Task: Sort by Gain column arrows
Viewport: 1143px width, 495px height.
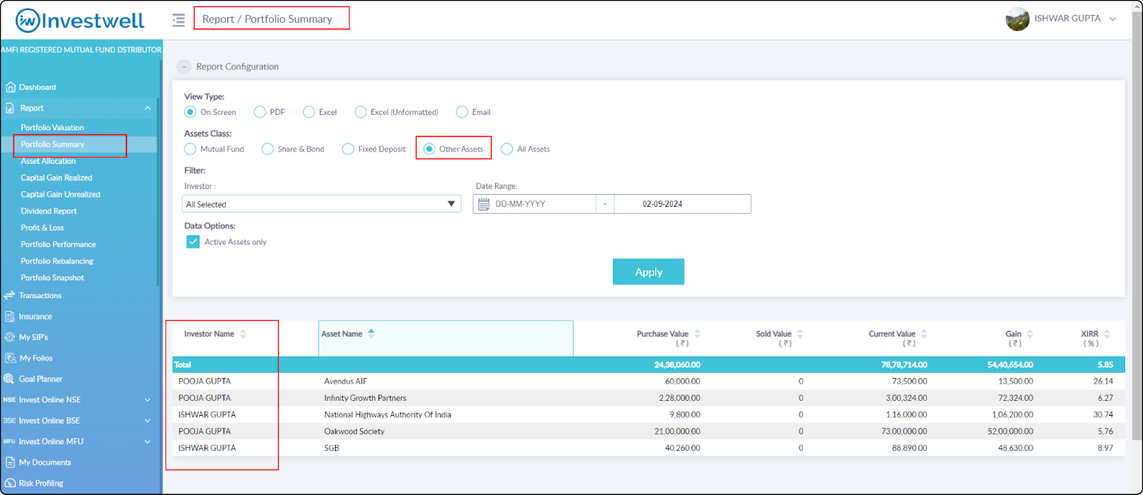Action: [x=1030, y=334]
